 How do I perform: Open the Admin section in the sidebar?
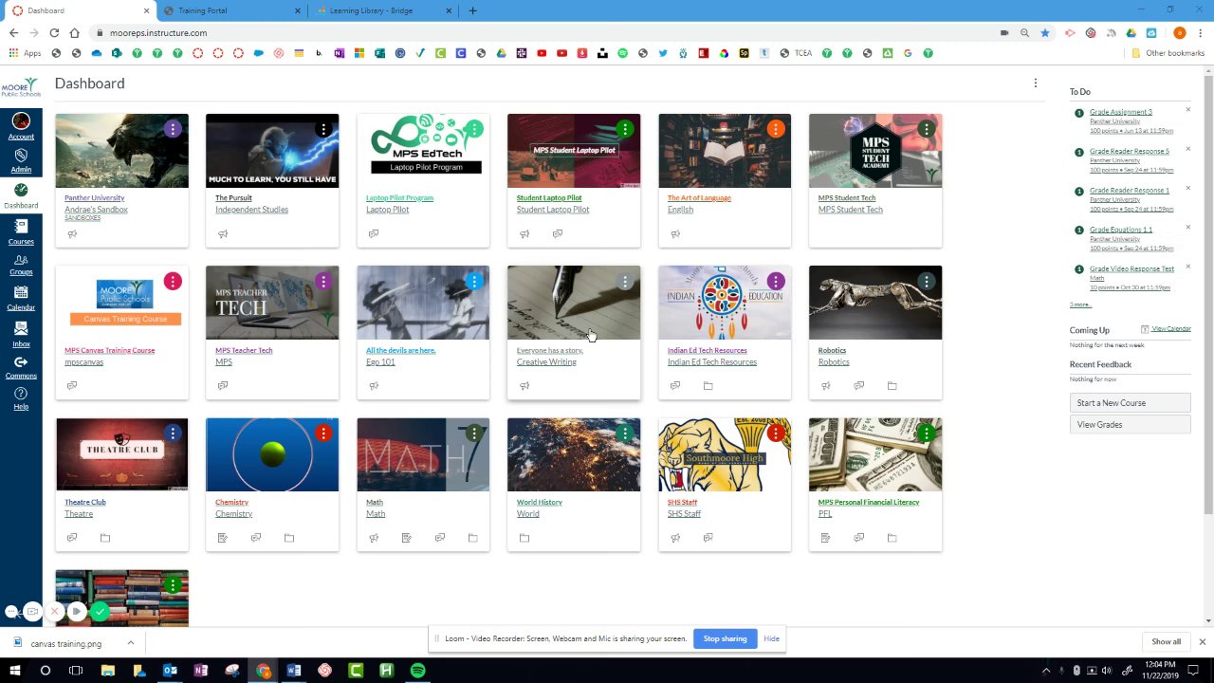point(21,160)
